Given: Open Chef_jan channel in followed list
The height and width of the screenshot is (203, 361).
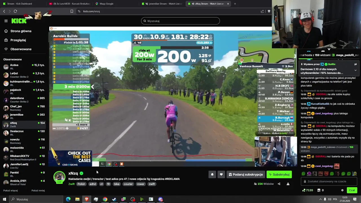Looking at the screenshot, I should pos(24,108).
